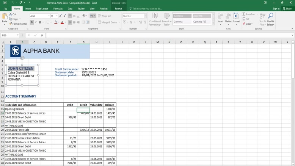Toggle Italic formatting
The image size is (295, 166).
(36, 22)
